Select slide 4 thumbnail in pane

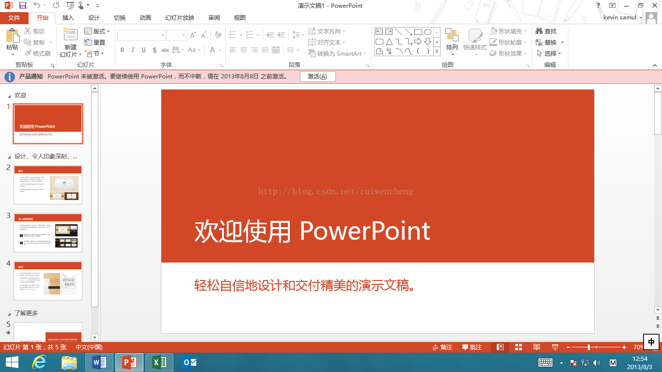point(48,280)
